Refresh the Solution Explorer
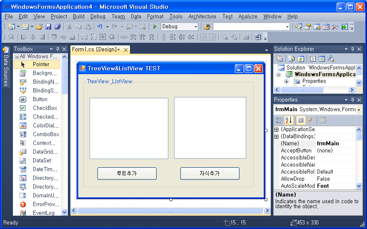 click(x=301, y=58)
